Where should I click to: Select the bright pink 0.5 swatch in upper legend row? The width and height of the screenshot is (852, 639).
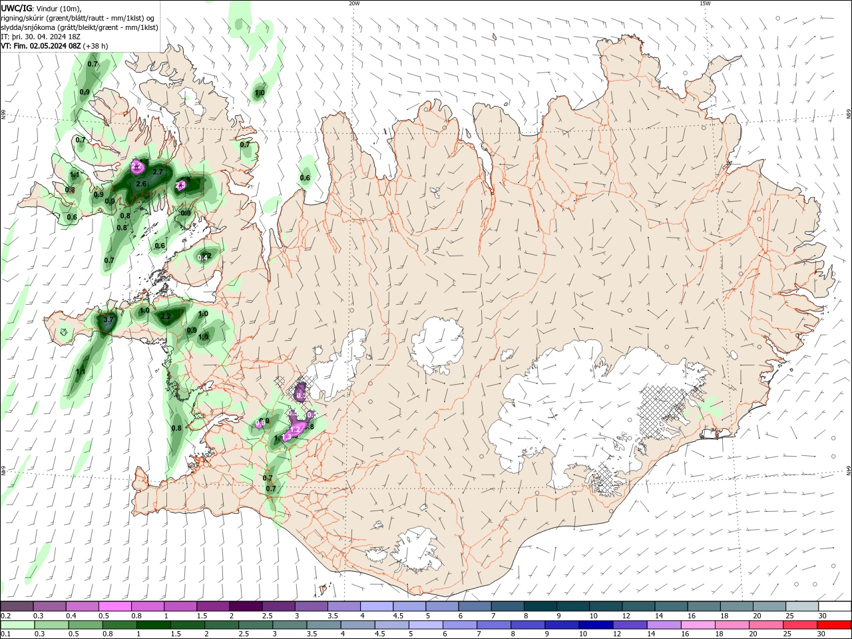click(115, 606)
